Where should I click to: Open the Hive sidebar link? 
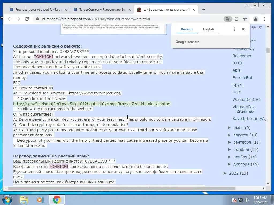coord(237,92)
